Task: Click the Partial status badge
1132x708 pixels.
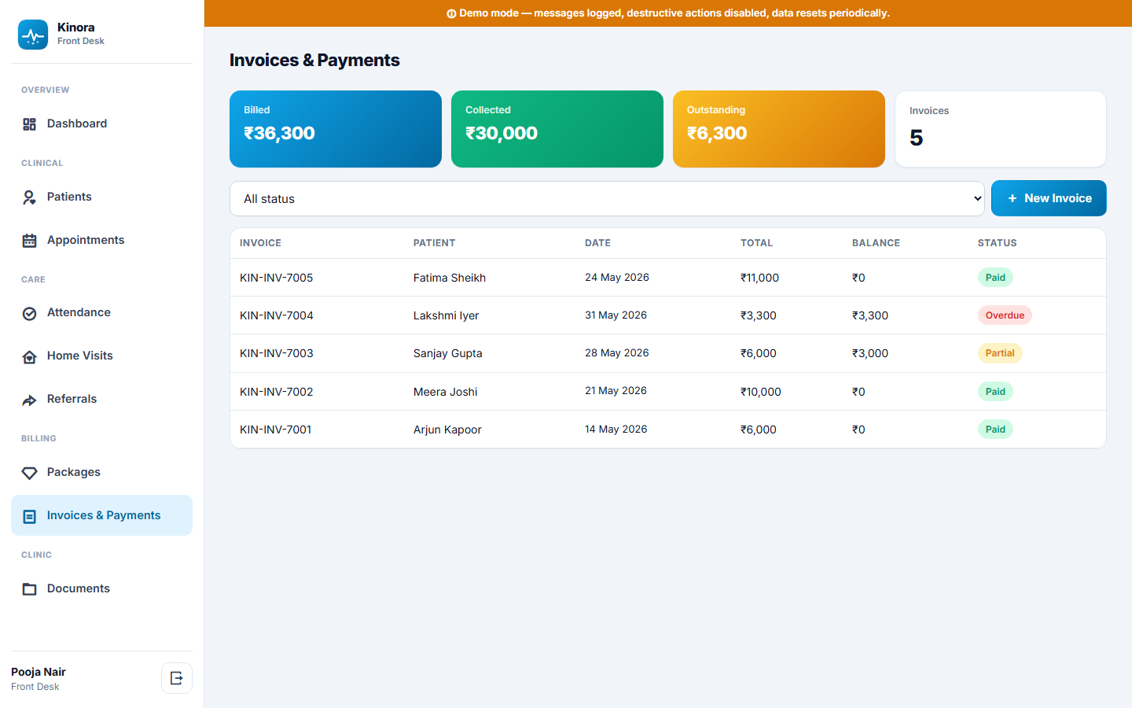Action: pos(1000,353)
